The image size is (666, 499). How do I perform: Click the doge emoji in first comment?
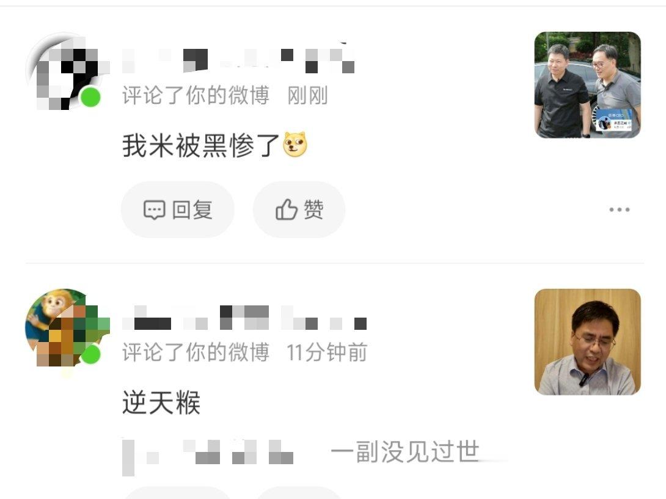click(295, 145)
